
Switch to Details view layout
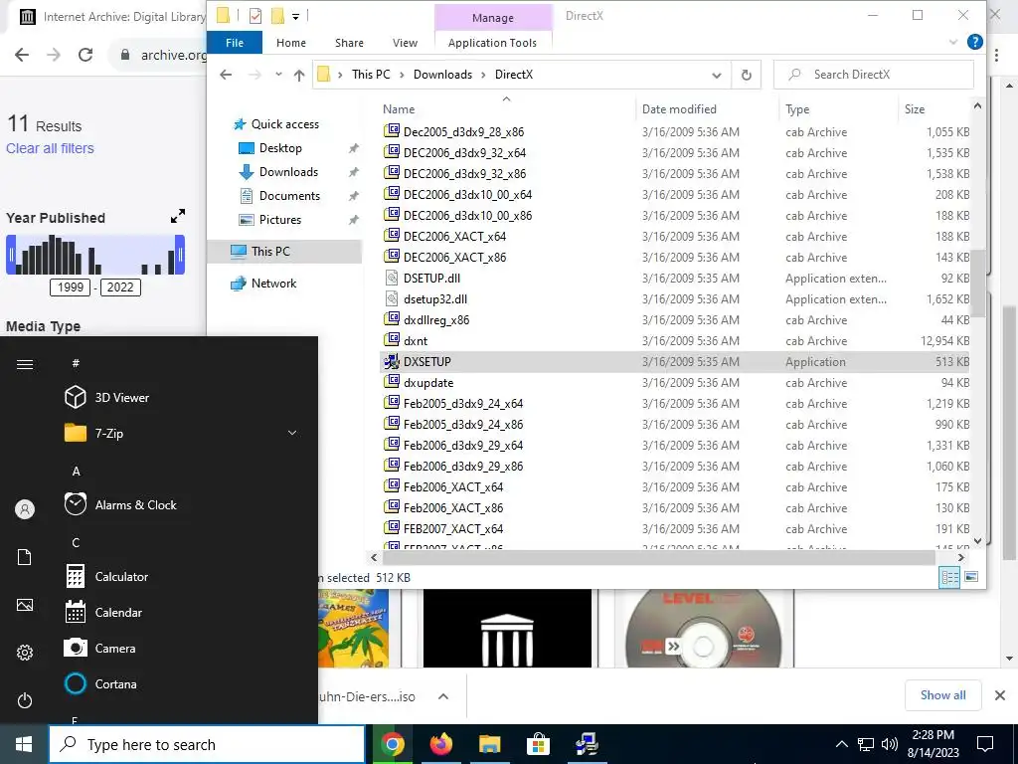point(949,577)
